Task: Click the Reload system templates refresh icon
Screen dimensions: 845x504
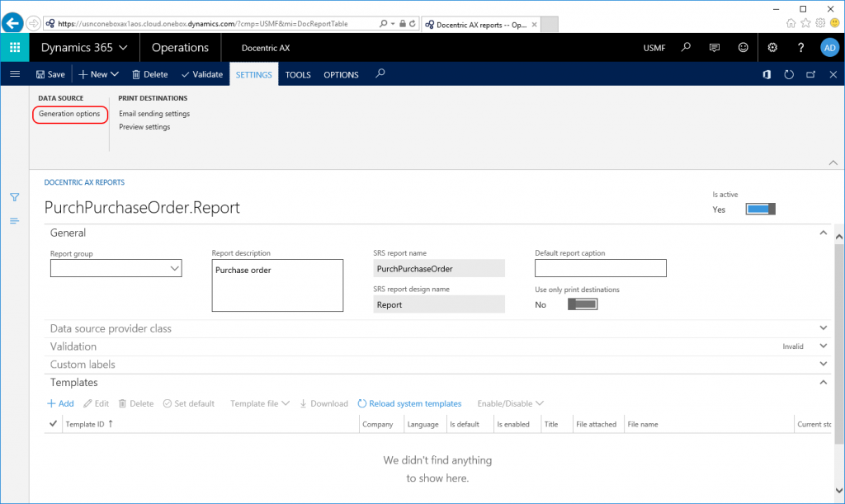Action: tap(363, 403)
